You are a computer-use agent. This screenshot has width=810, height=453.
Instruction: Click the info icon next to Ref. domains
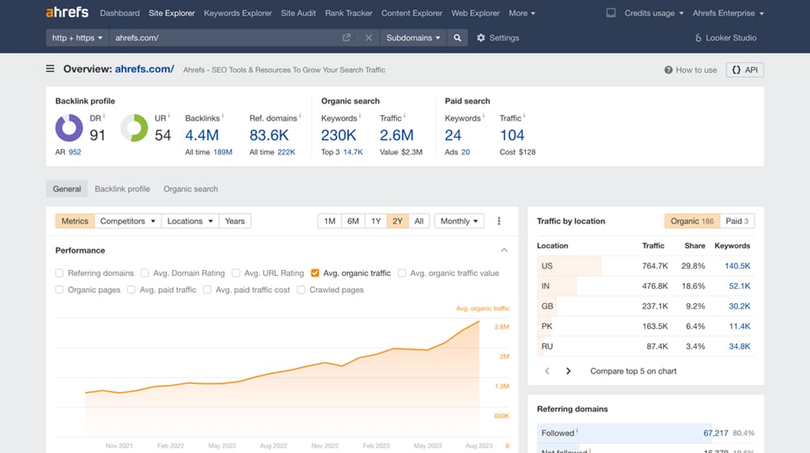(x=300, y=116)
